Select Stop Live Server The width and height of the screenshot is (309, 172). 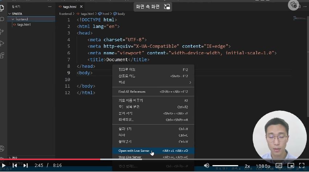pos(153,157)
